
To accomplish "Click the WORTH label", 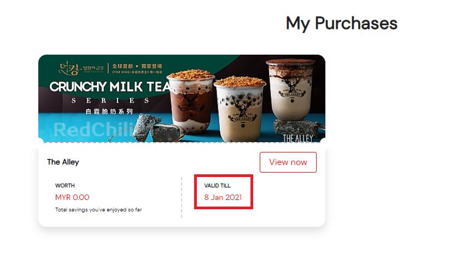I will (x=65, y=186).
